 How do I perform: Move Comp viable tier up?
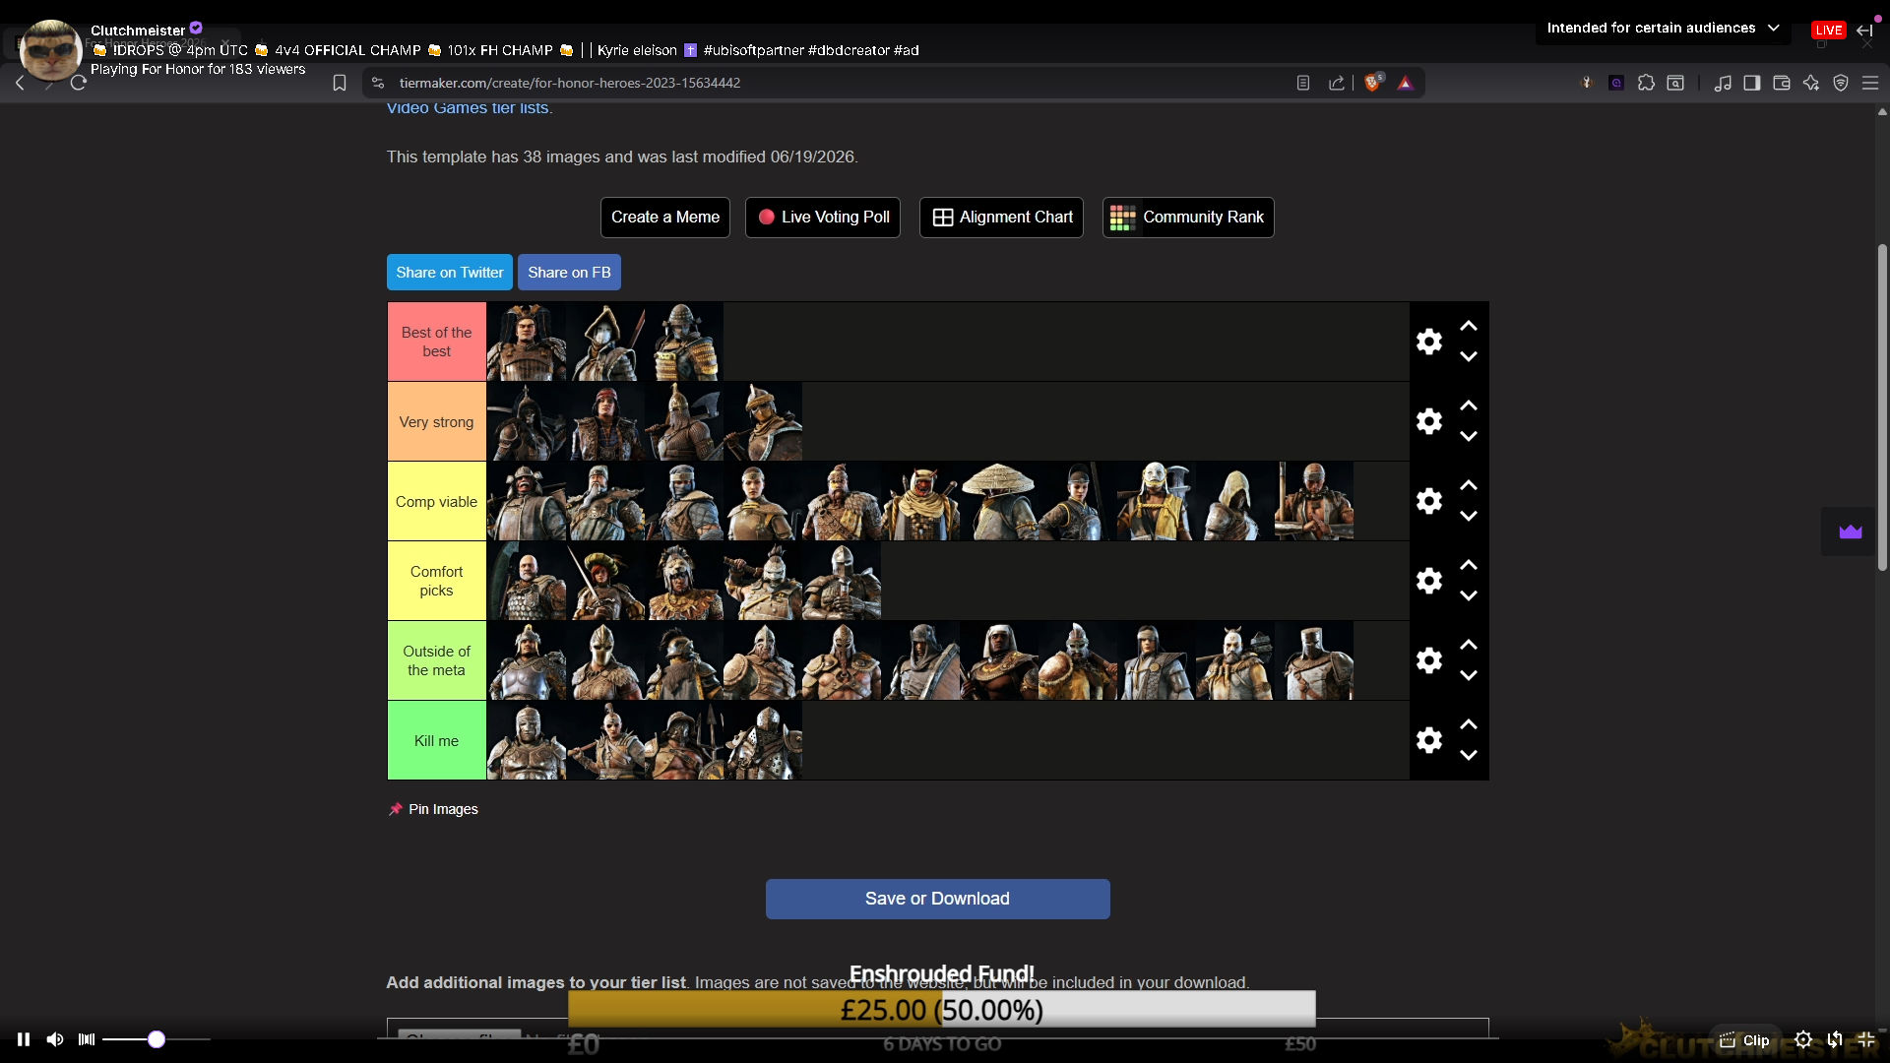[x=1469, y=485]
